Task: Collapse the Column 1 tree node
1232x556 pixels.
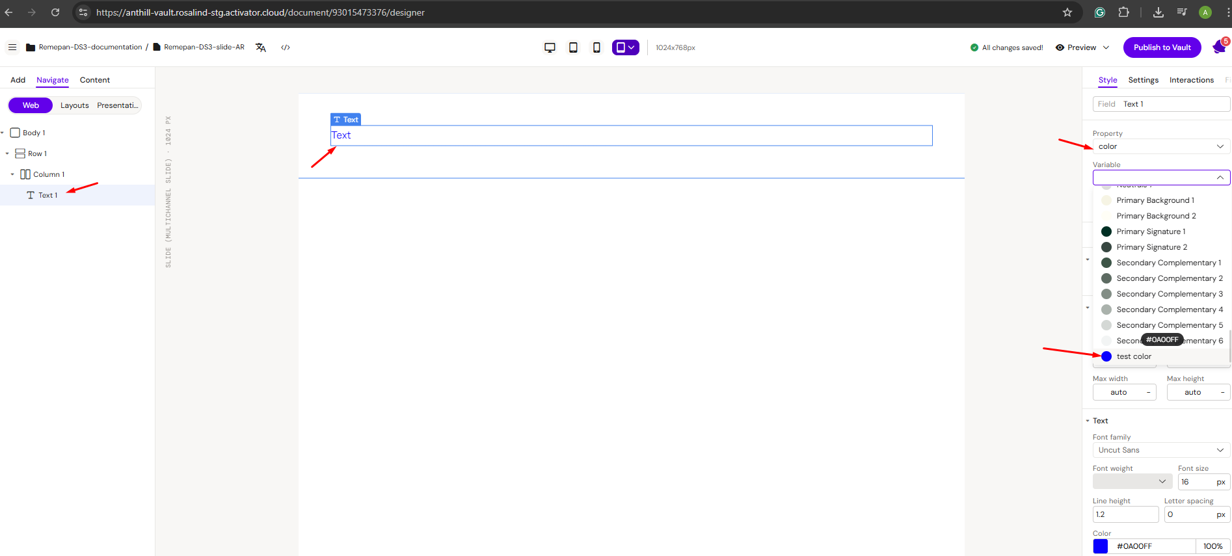Action: point(12,174)
